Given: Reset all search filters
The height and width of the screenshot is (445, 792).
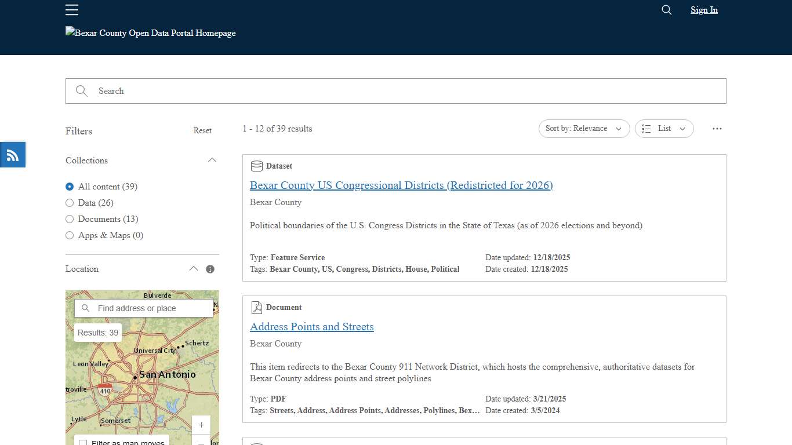Looking at the screenshot, I should [x=202, y=130].
